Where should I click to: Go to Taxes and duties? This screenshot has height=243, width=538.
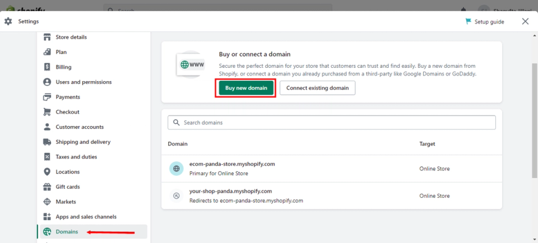77,157
